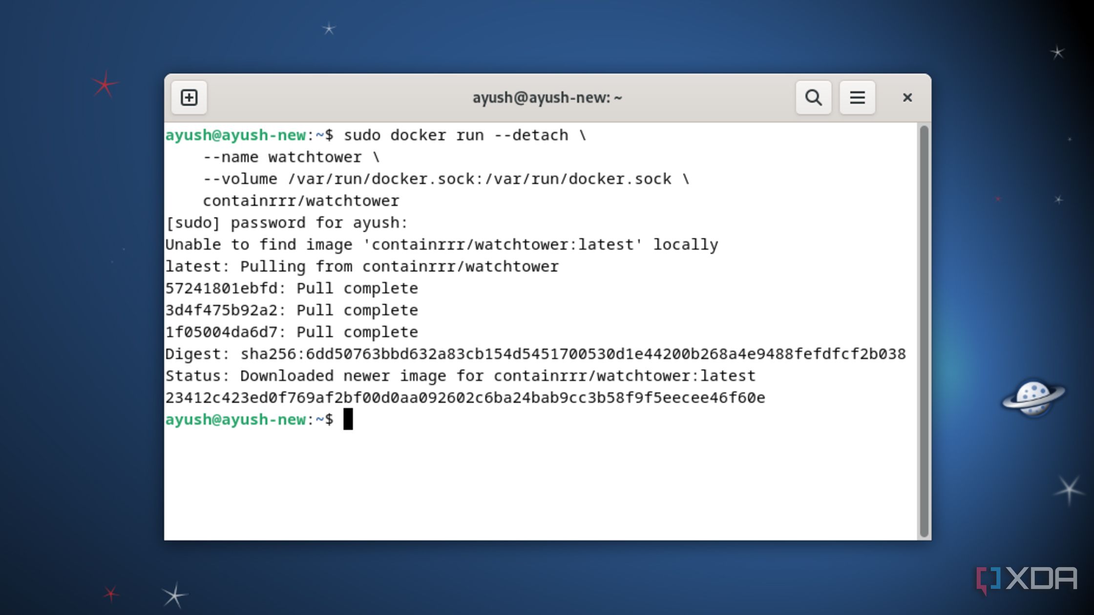This screenshot has width=1094, height=615.
Task: Click the Status Downloaded newer image line
Action: pyautogui.click(x=460, y=376)
